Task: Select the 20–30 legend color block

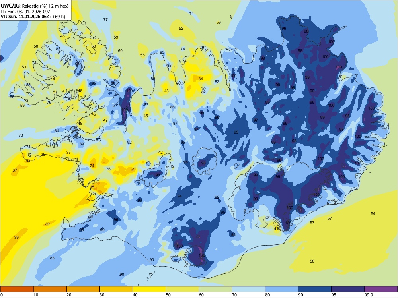Action: 83,289
